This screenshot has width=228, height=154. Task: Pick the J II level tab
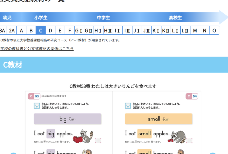(146, 31)
